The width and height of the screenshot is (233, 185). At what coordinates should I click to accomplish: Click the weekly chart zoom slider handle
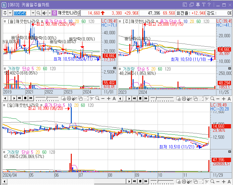[x=156, y=98]
